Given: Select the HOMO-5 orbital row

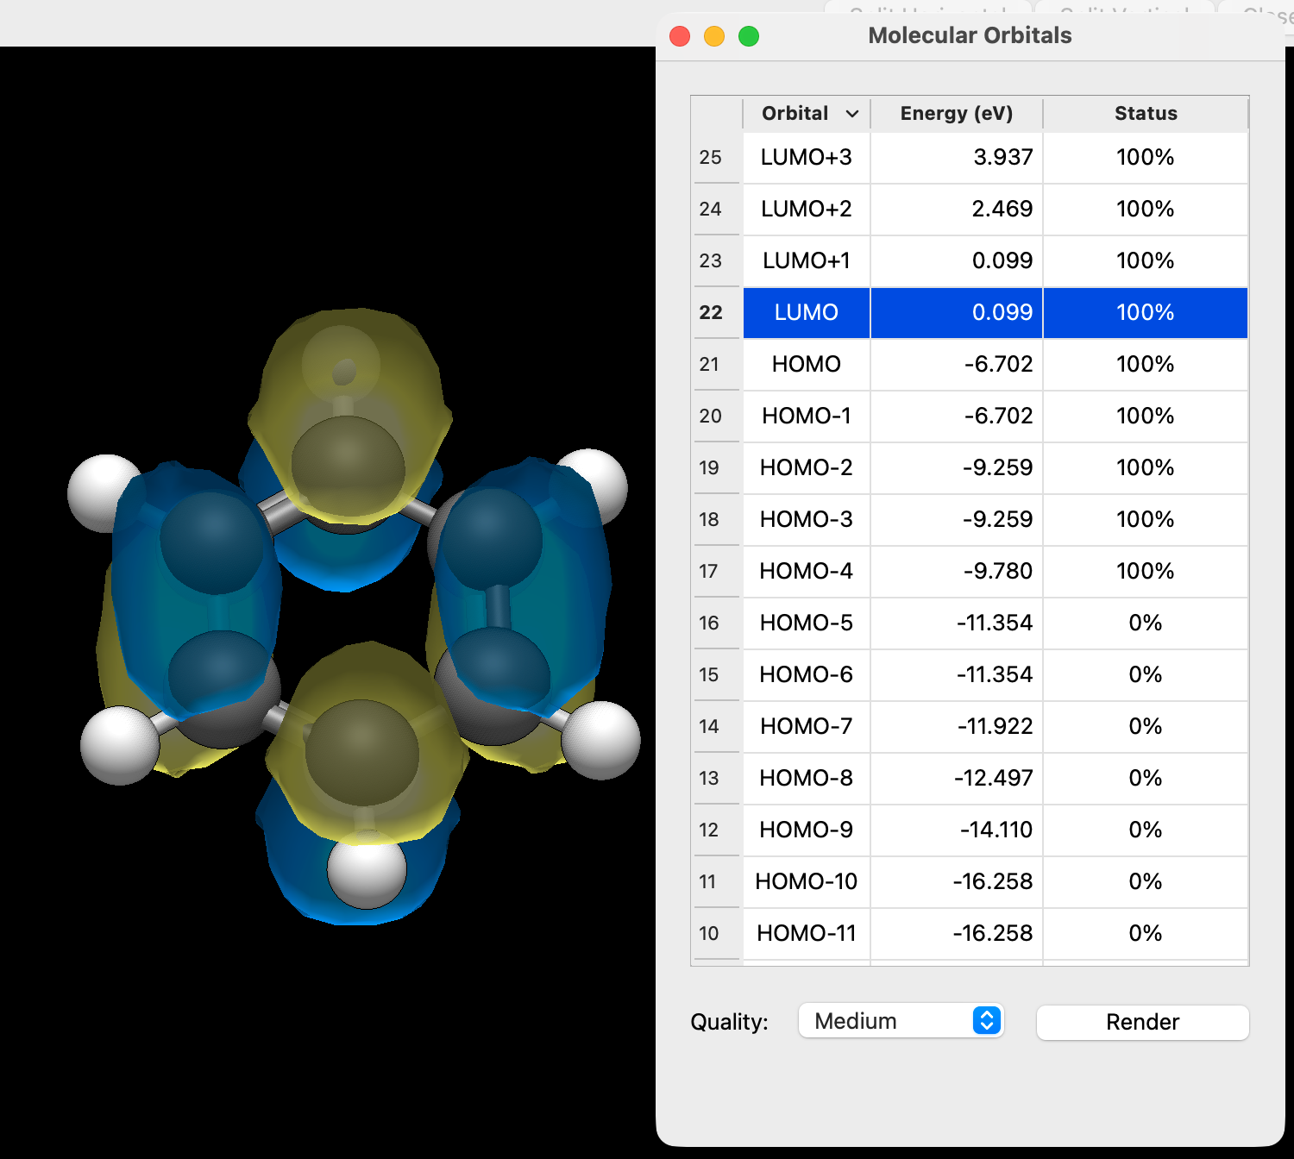Looking at the screenshot, I should 806,623.
